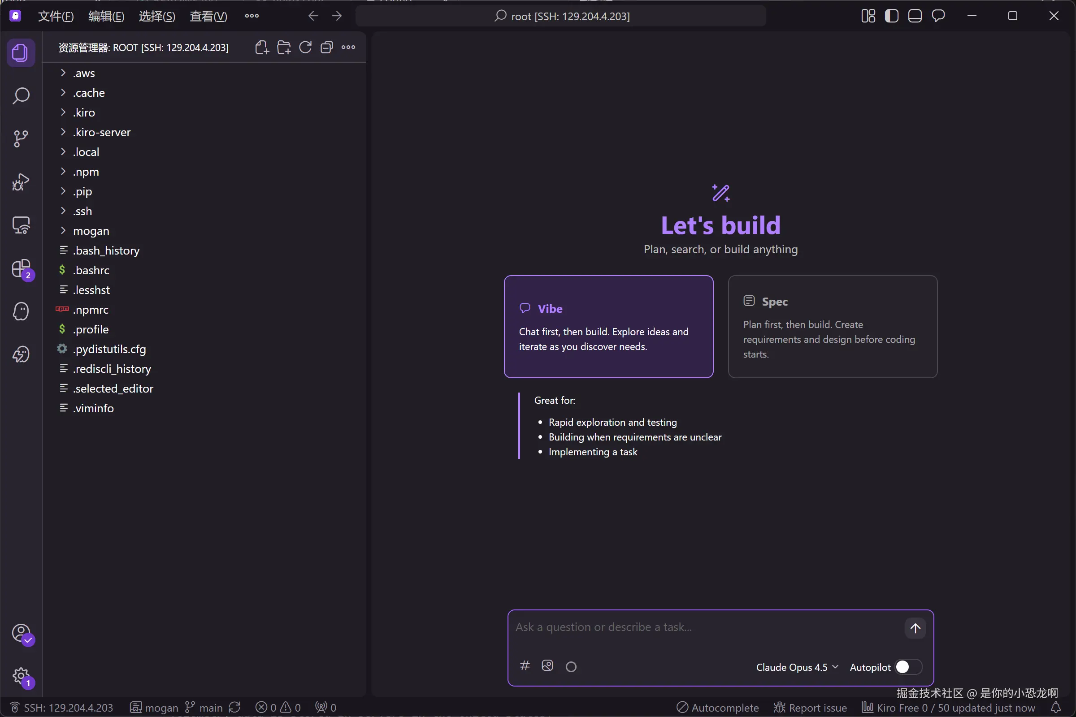1076x717 pixels.
Task: Expand the mogan folder
Action: (x=91, y=231)
